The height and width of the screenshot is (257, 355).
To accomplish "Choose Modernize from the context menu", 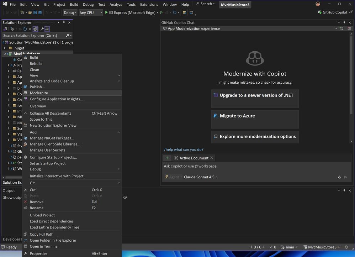I will [x=39, y=93].
